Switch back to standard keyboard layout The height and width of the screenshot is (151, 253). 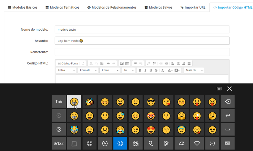228,143
